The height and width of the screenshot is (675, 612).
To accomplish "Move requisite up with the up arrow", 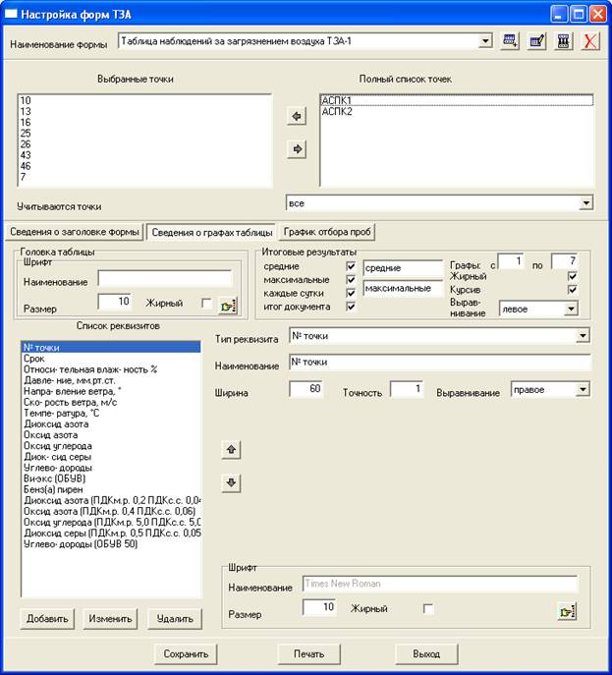I will point(231,449).
